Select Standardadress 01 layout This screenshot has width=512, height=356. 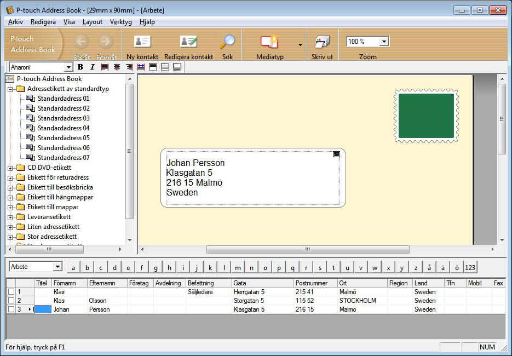[64, 98]
